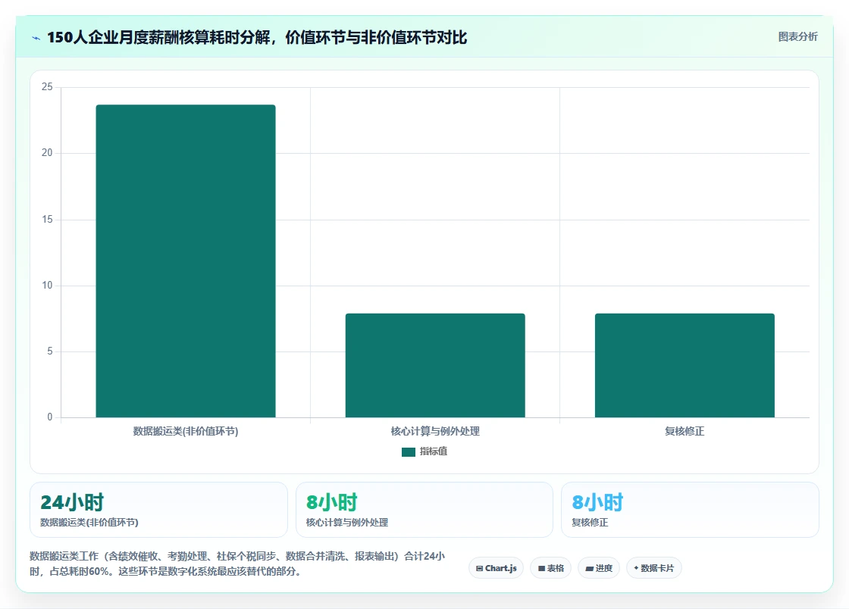Click the summary paragraph about 占总耗时60%
The image size is (849, 609).
coord(238,564)
